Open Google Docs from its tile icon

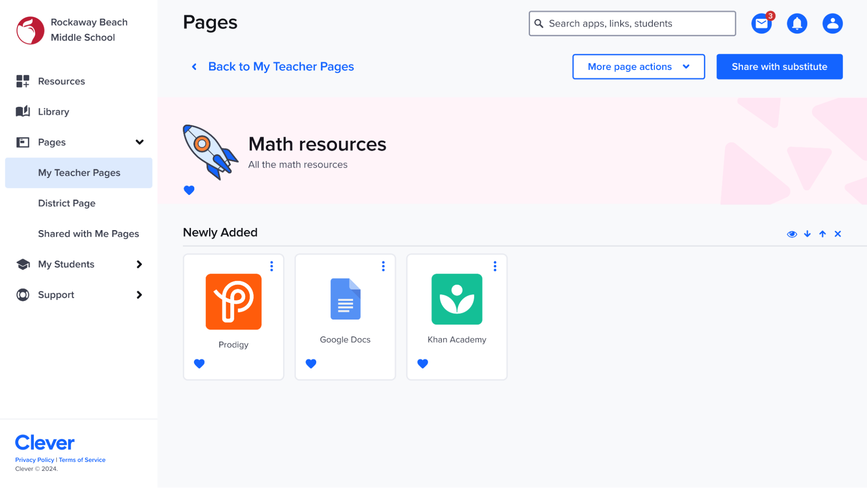tap(345, 299)
